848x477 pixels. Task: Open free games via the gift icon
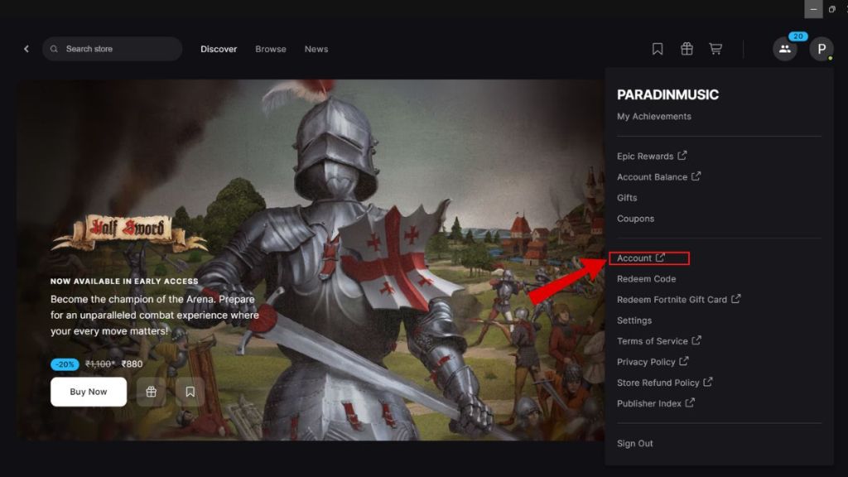[687, 48]
